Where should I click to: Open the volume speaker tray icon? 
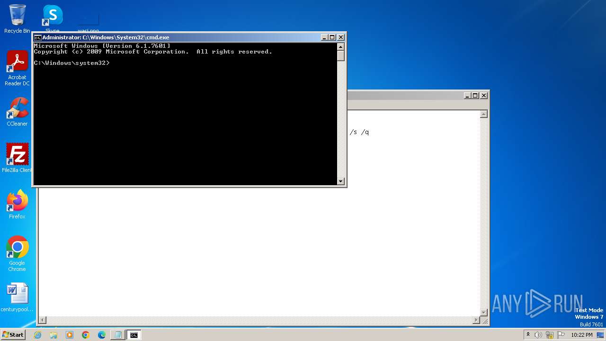pos(538,335)
